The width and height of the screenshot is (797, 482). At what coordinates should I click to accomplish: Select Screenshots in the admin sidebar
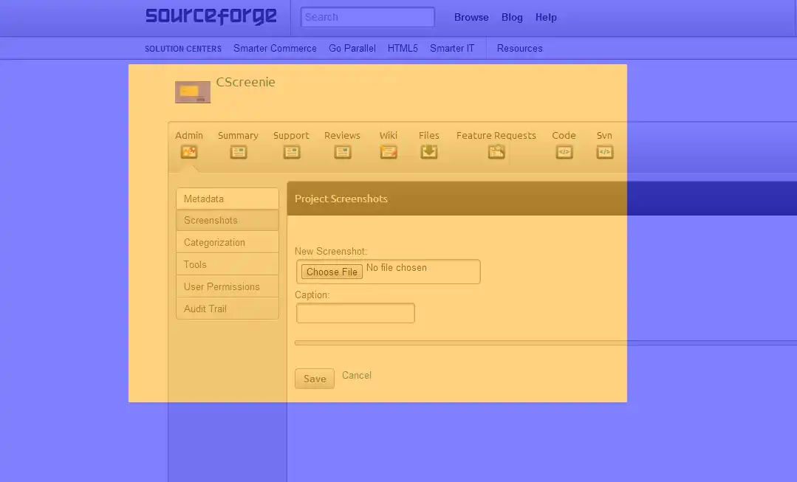point(228,221)
